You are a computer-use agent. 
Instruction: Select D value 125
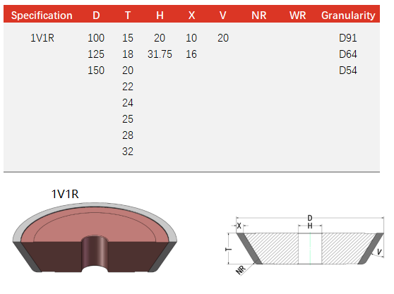[96, 54]
